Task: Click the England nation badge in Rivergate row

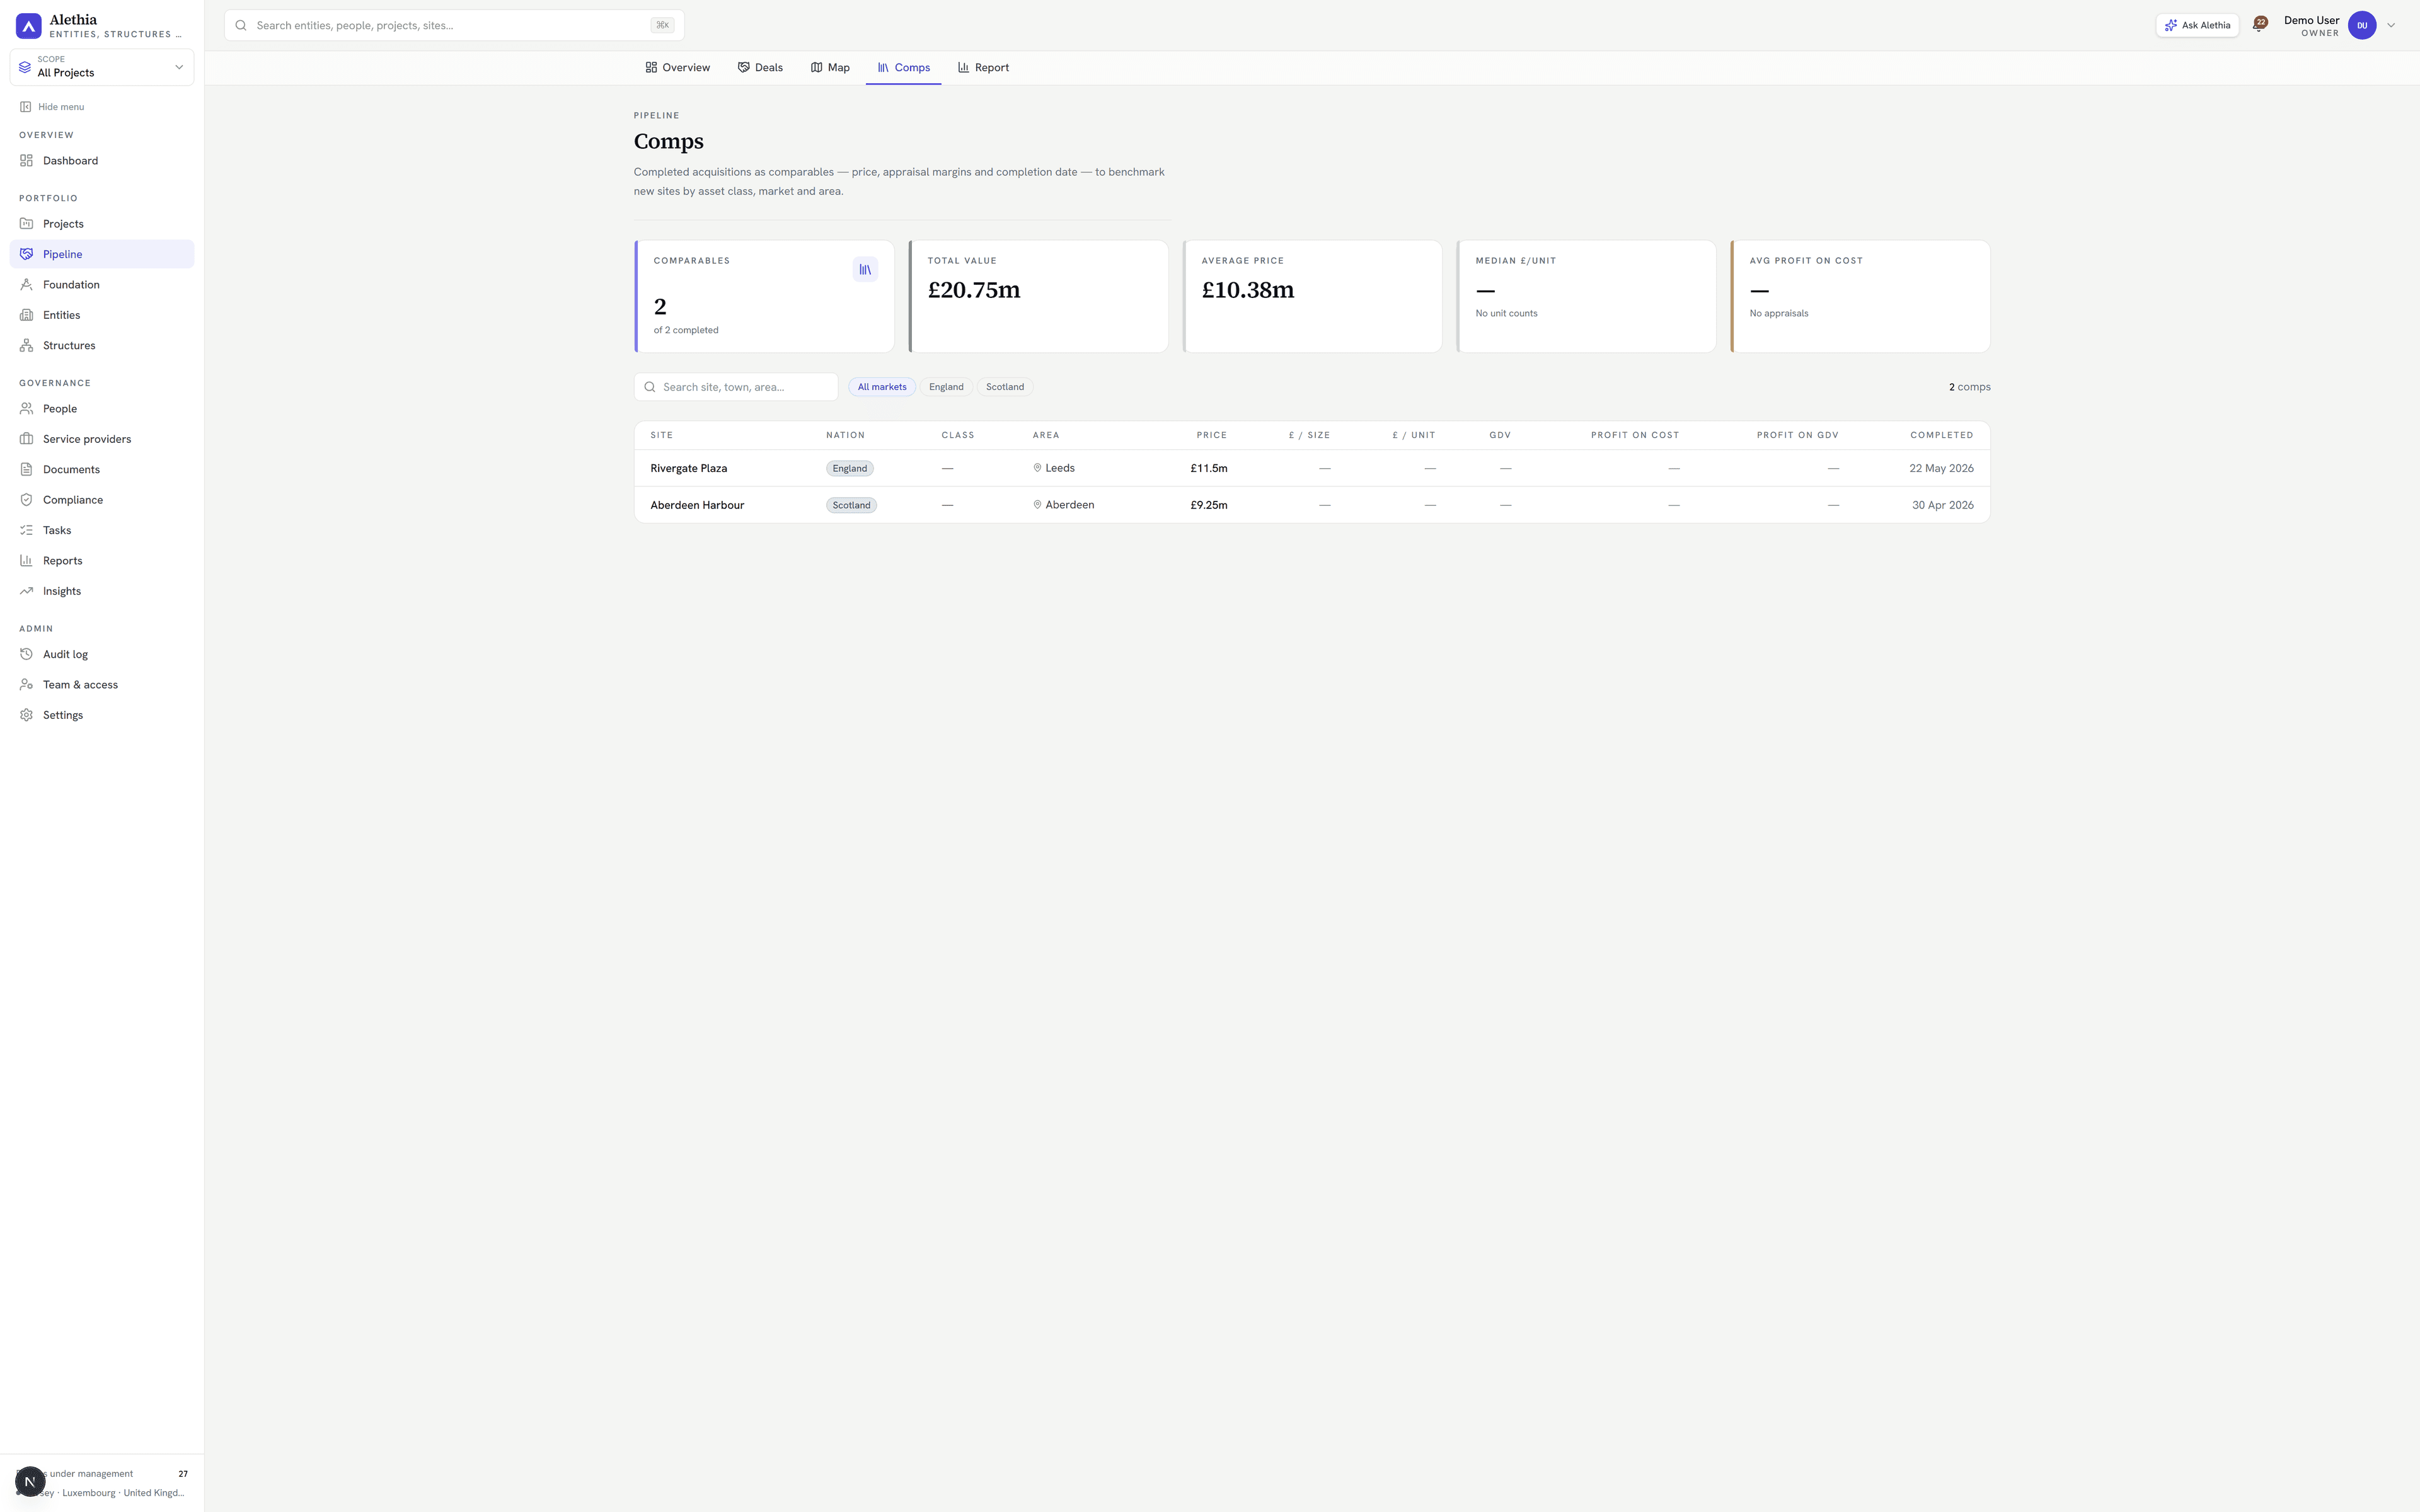Action: pos(850,468)
